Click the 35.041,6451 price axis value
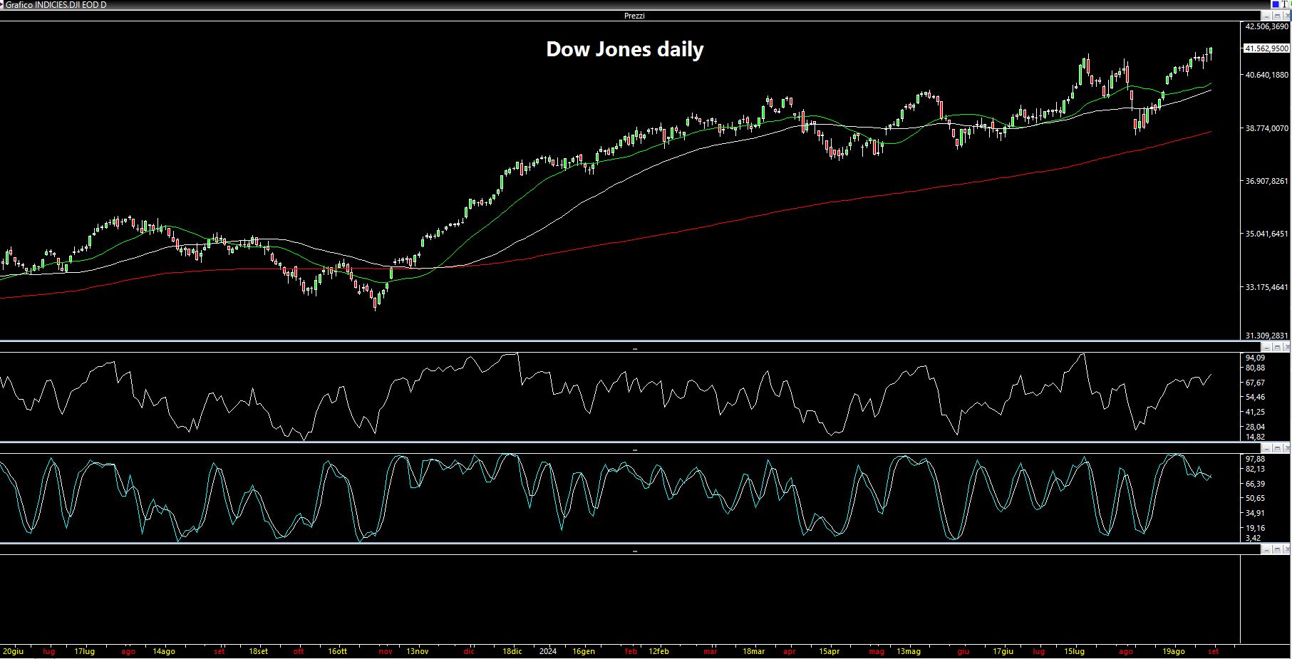The image size is (1292, 659). pyautogui.click(x=1267, y=234)
